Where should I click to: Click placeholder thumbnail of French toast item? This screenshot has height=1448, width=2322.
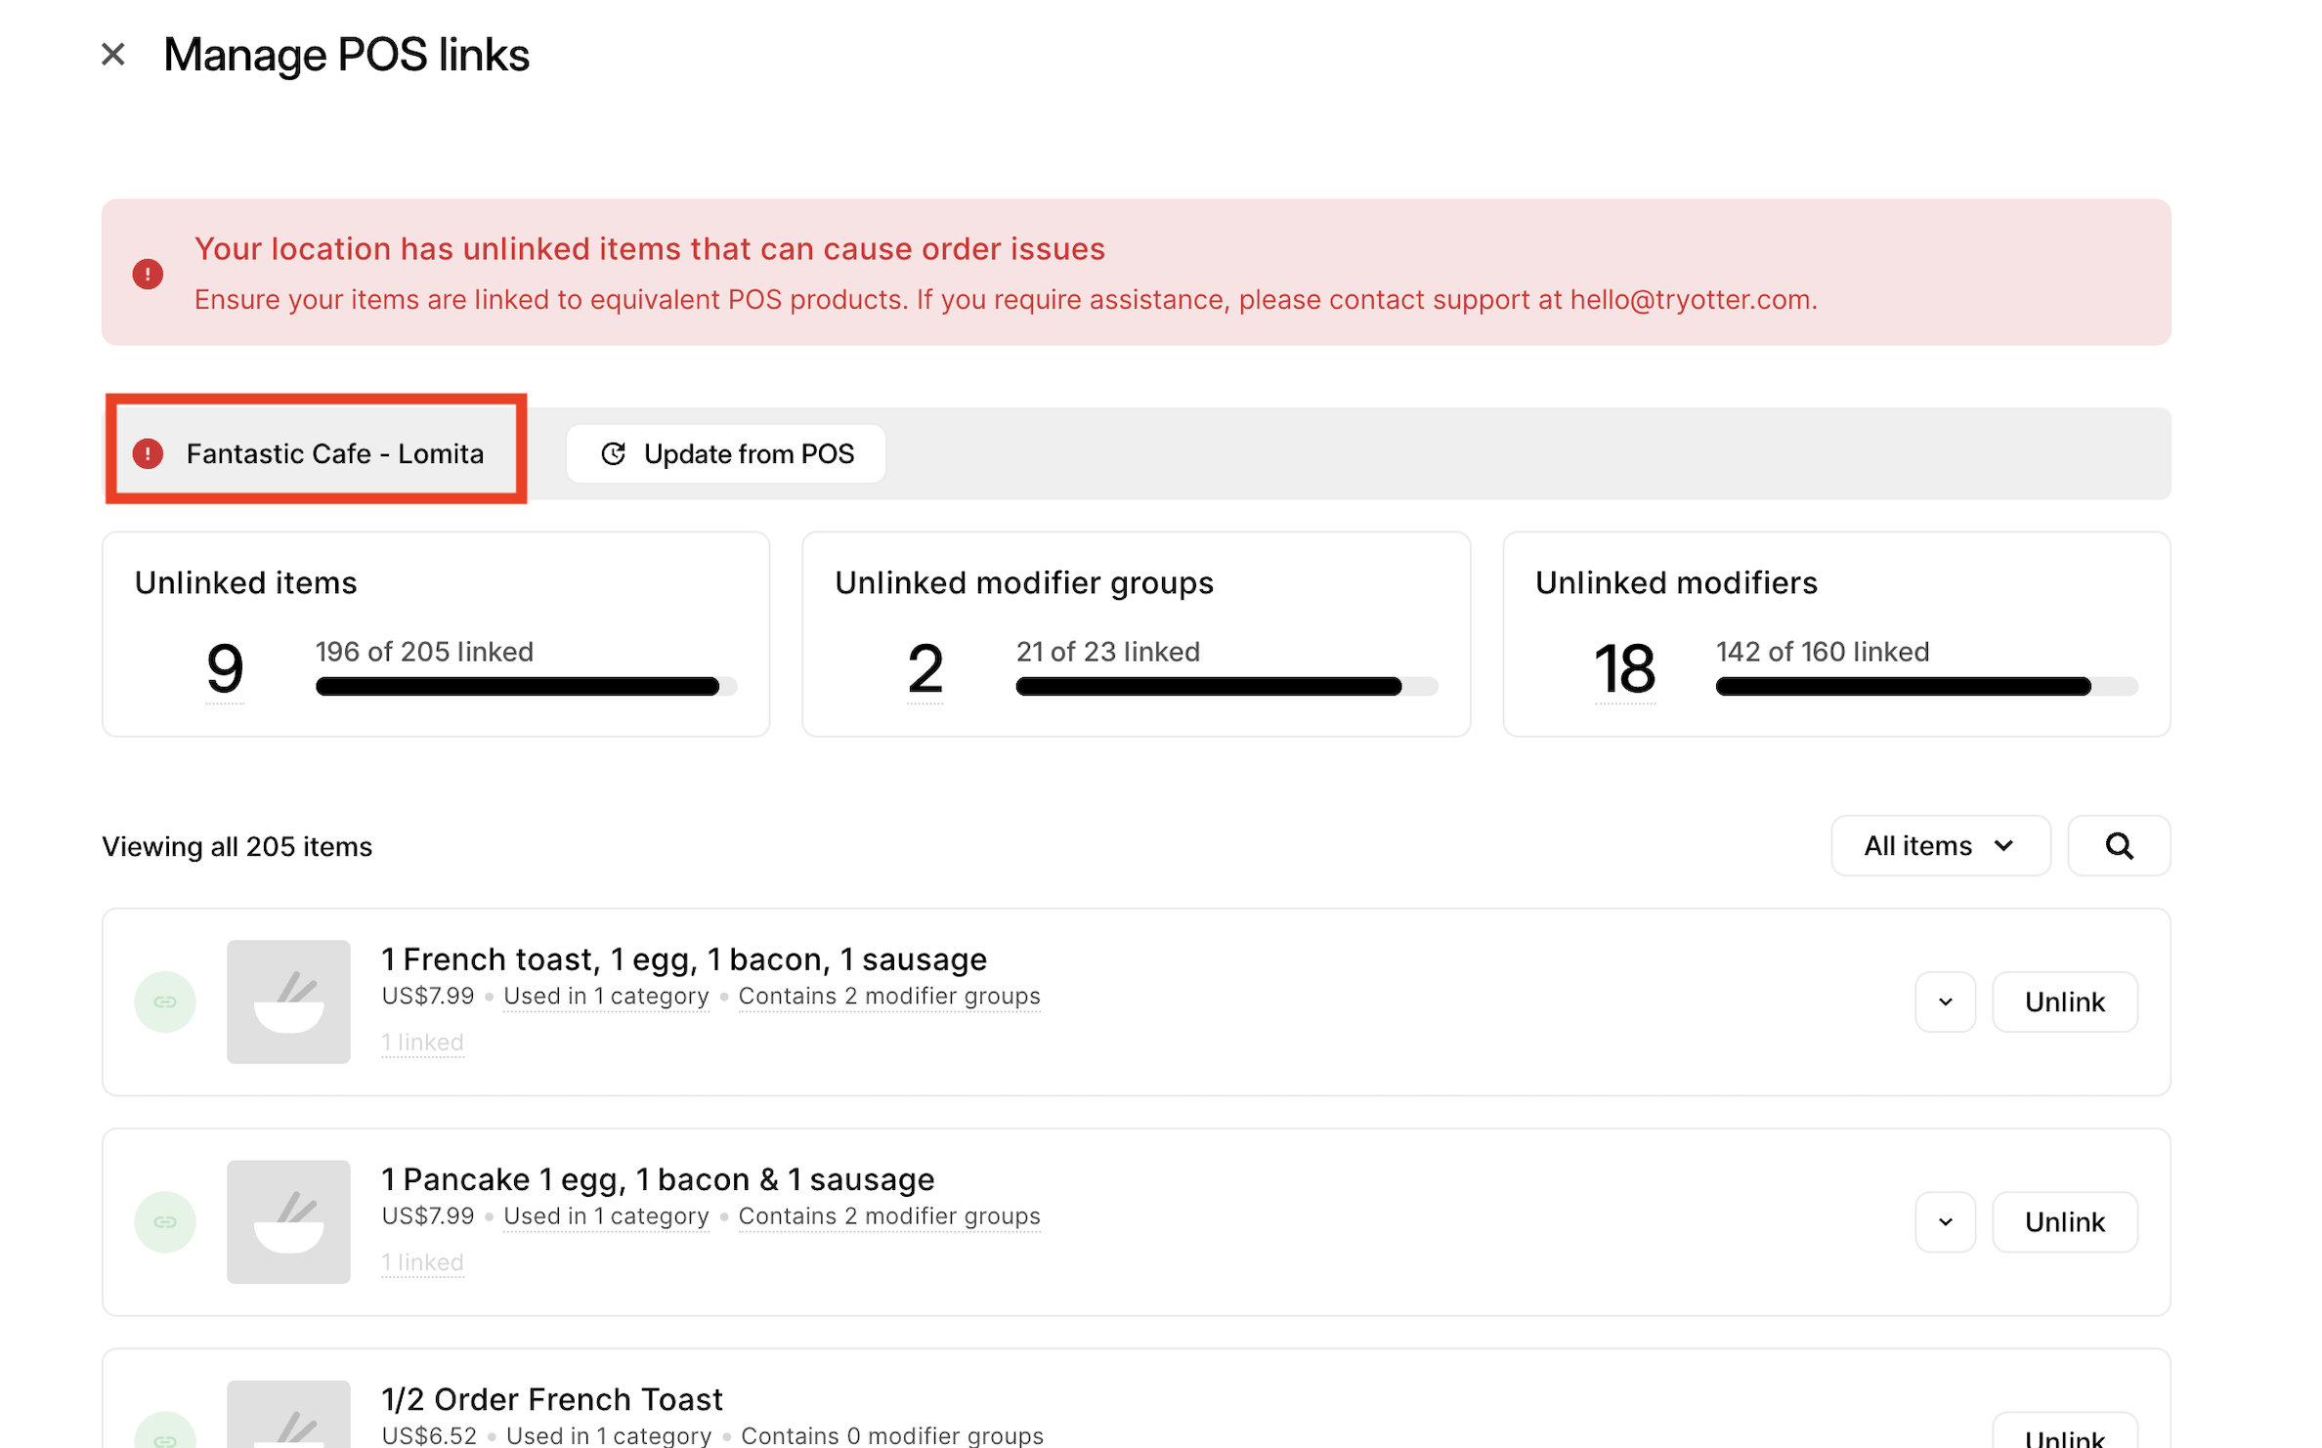[x=288, y=1001]
